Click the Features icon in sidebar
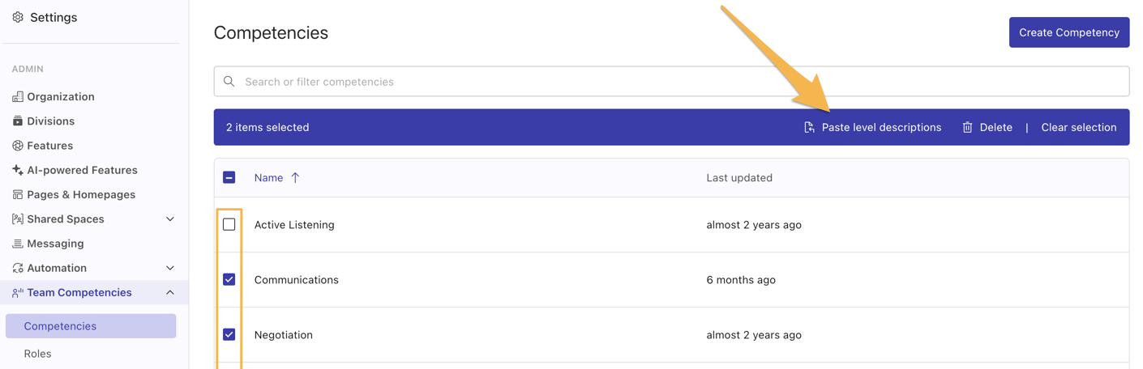The height and width of the screenshot is (369, 1143). [x=18, y=146]
